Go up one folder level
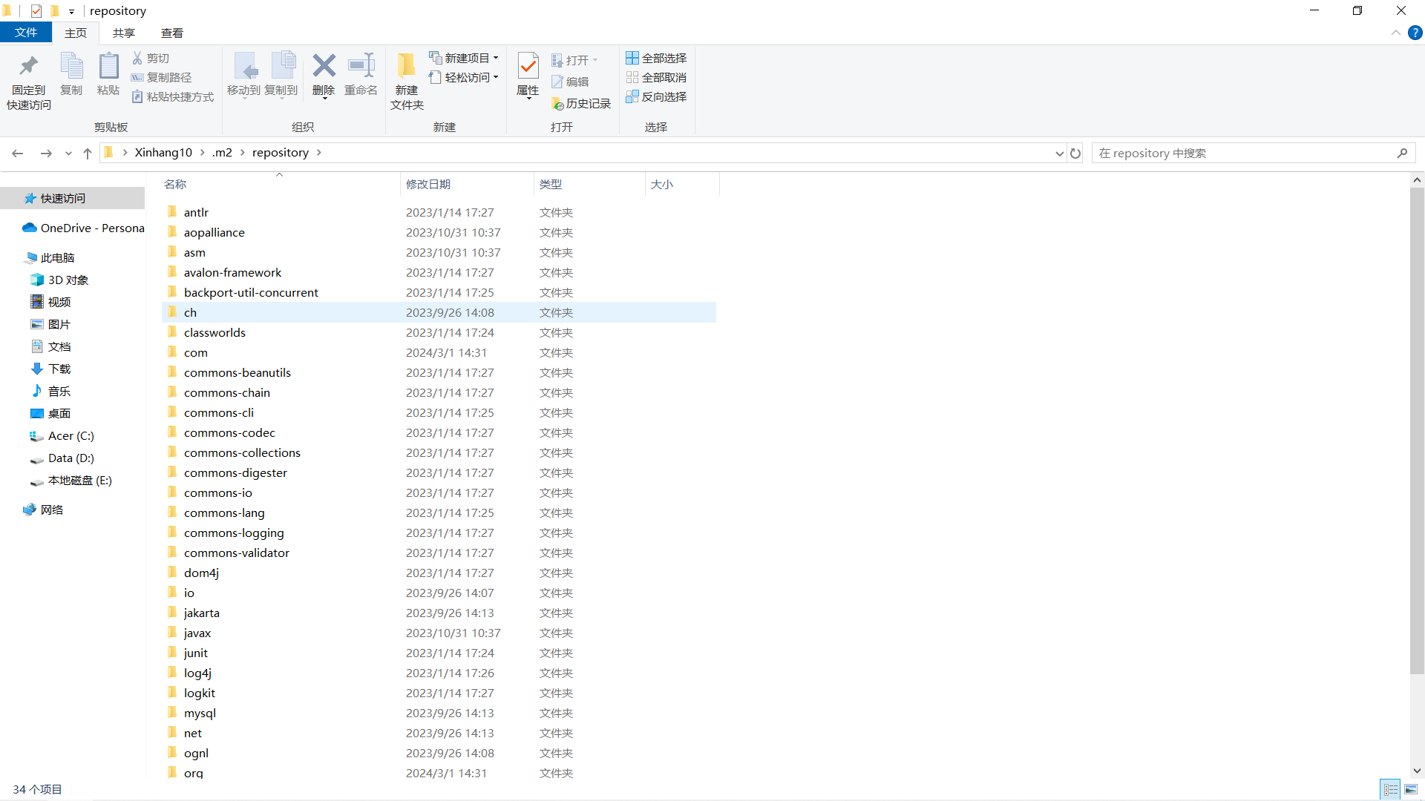The image size is (1425, 801). tap(88, 153)
